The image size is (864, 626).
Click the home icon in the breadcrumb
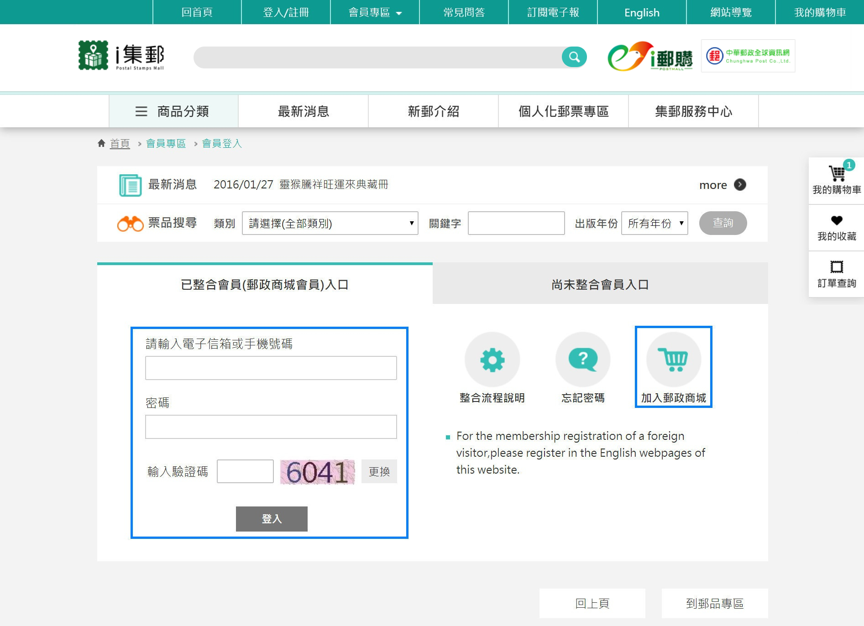coord(102,142)
